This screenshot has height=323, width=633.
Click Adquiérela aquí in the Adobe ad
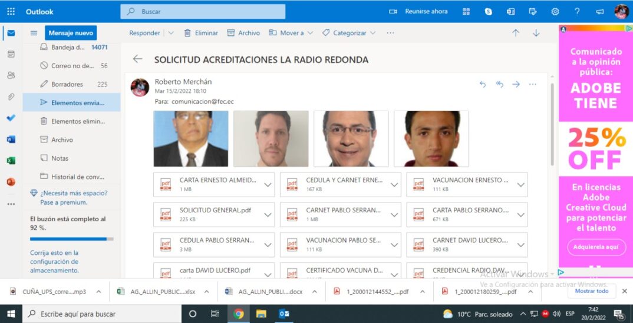pos(595,247)
